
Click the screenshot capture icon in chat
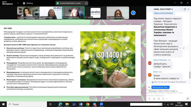point(163,99)
